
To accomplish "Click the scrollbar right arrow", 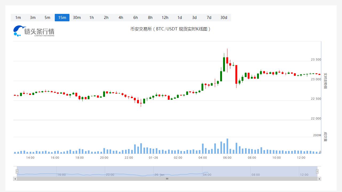I will coord(319,179).
